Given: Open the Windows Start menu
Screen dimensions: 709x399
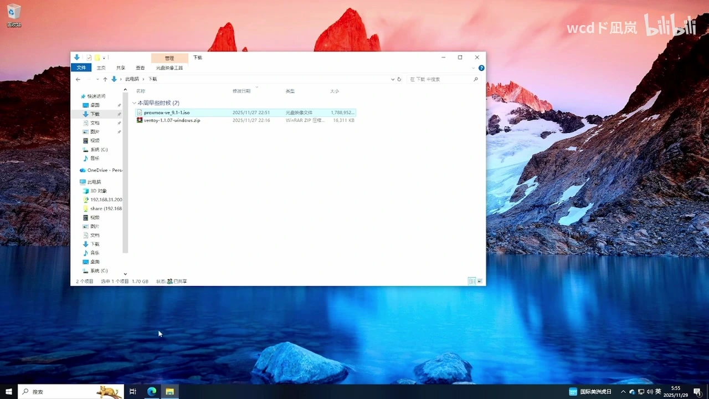Looking at the screenshot, I should pyautogui.click(x=9, y=392).
